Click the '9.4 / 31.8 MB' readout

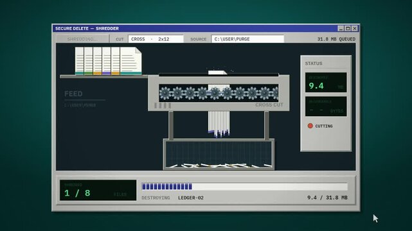(x=327, y=198)
